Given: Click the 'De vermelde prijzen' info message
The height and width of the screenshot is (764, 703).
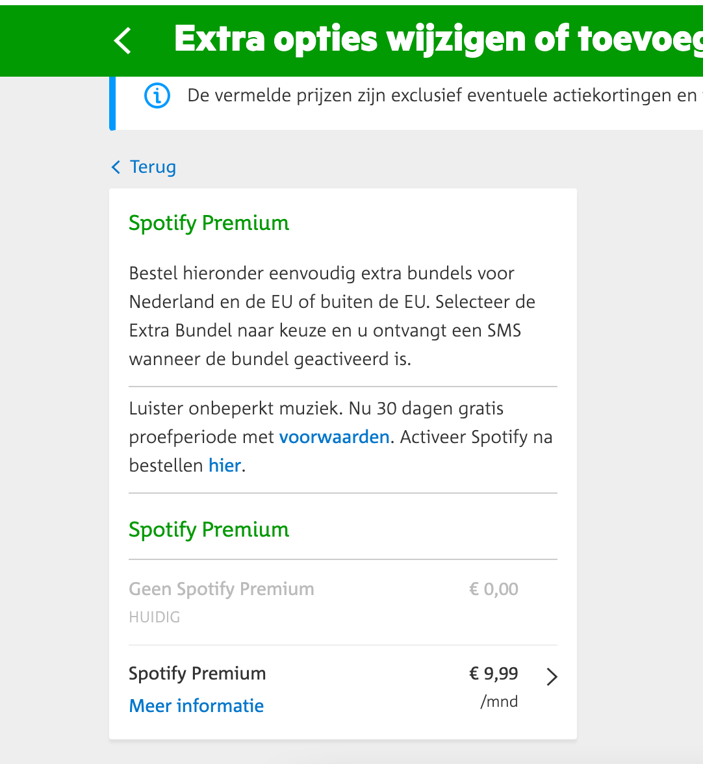Looking at the screenshot, I should (442, 96).
